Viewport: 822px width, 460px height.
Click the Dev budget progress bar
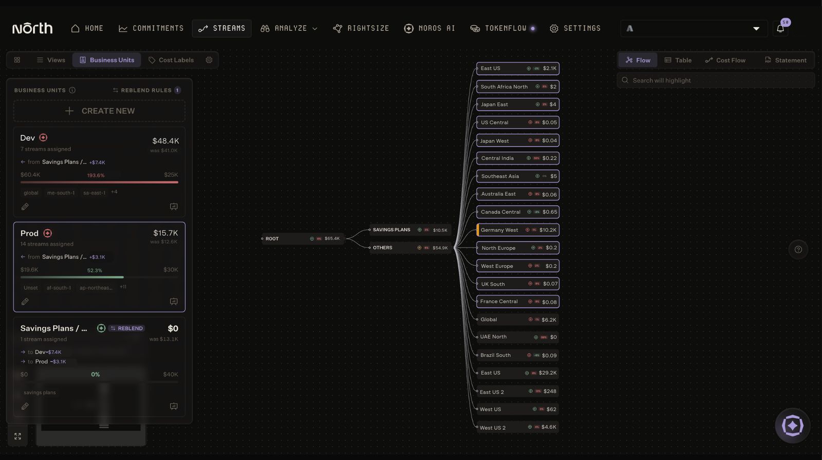point(99,182)
